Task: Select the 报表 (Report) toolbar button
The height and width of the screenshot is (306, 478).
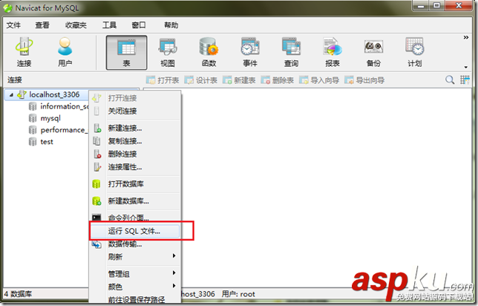Action: tap(333, 53)
